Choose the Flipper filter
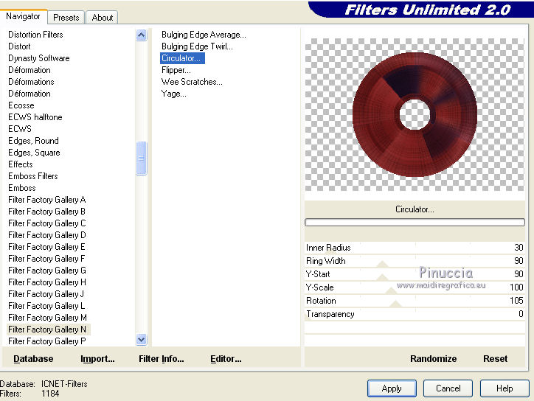This screenshot has width=534, height=401. [x=176, y=70]
